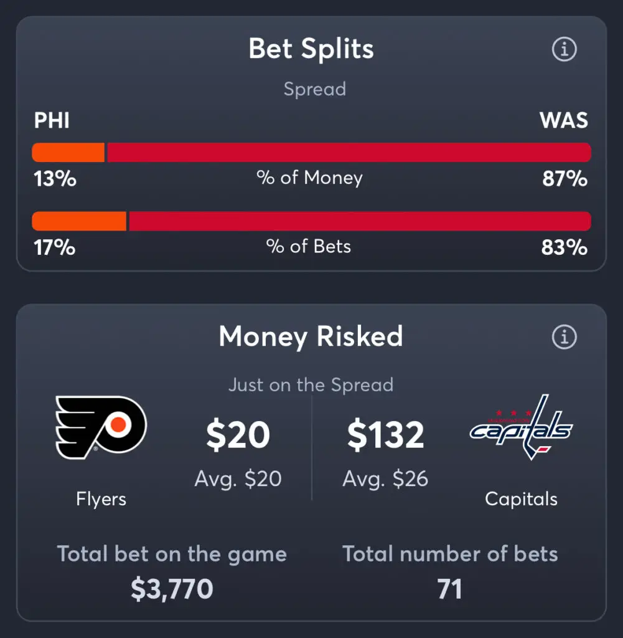Viewport: 623px width, 638px height.
Task: Click total number of bets value 71
Action: point(450,589)
